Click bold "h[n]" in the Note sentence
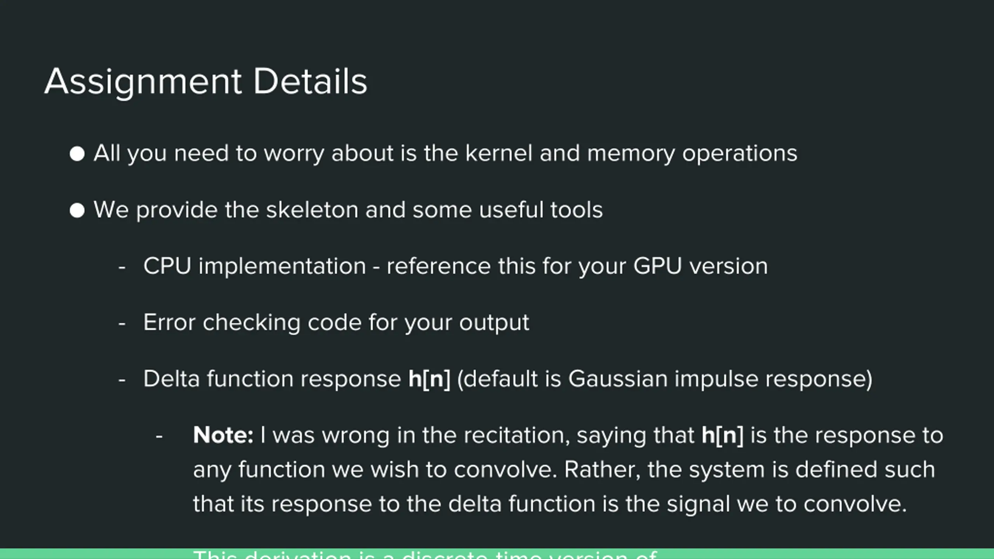This screenshot has height=559, width=994. tap(723, 435)
